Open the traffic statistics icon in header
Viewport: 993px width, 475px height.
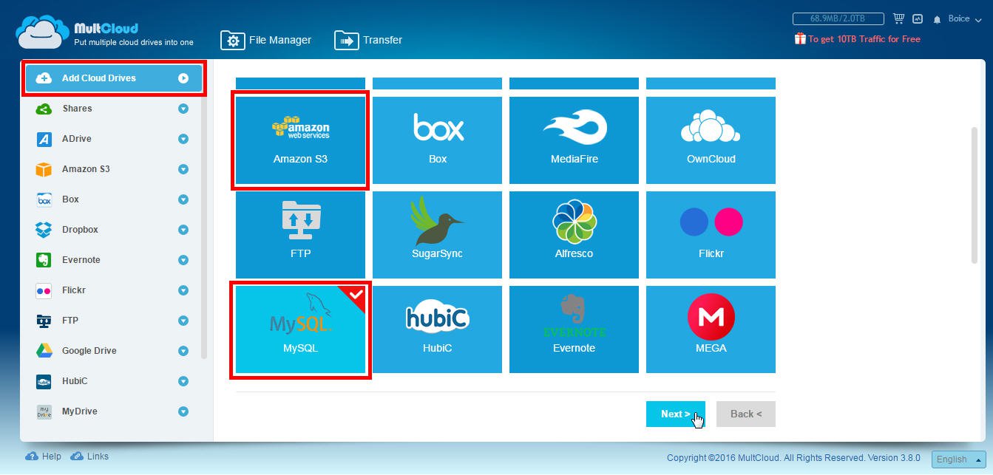(918, 18)
